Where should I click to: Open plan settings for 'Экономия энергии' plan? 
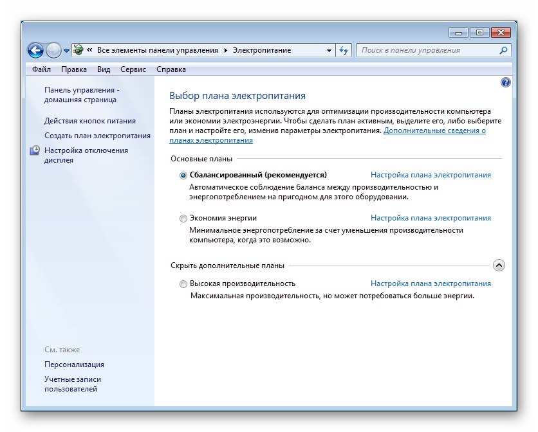pos(431,218)
